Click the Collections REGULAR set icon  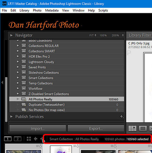tap(24, 46)
